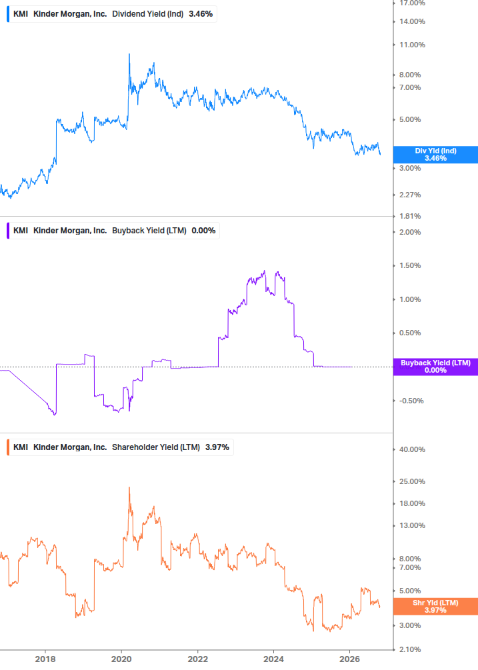Click the 2018 label on the time axis

click(45, 659)
